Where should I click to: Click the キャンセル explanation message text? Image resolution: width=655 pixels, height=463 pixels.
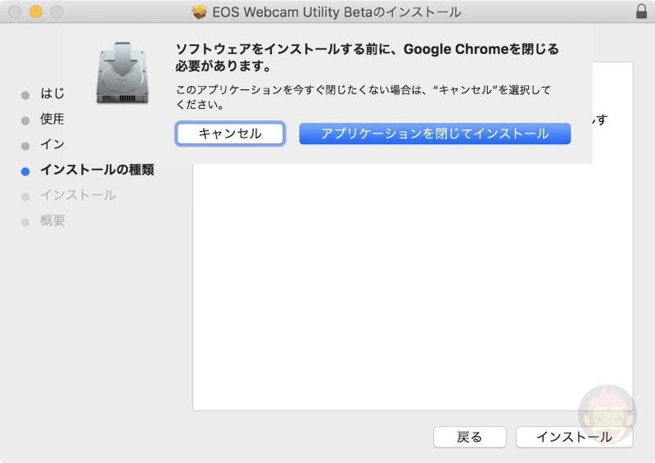[363, 97]
